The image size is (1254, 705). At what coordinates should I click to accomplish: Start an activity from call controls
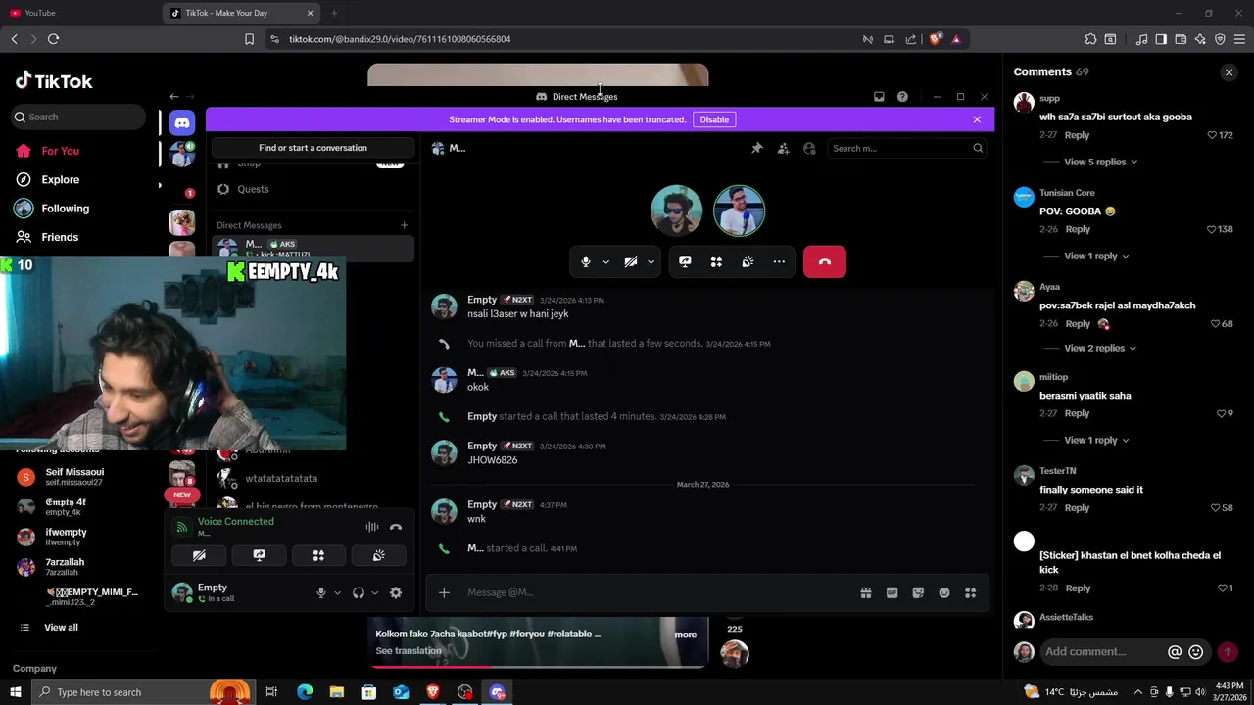[716, 261]
